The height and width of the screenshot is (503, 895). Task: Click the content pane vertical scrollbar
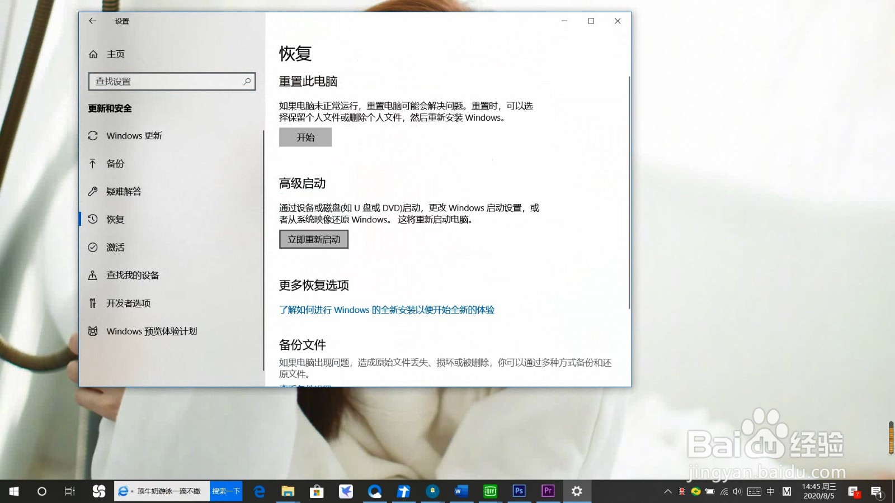point(629,193)
